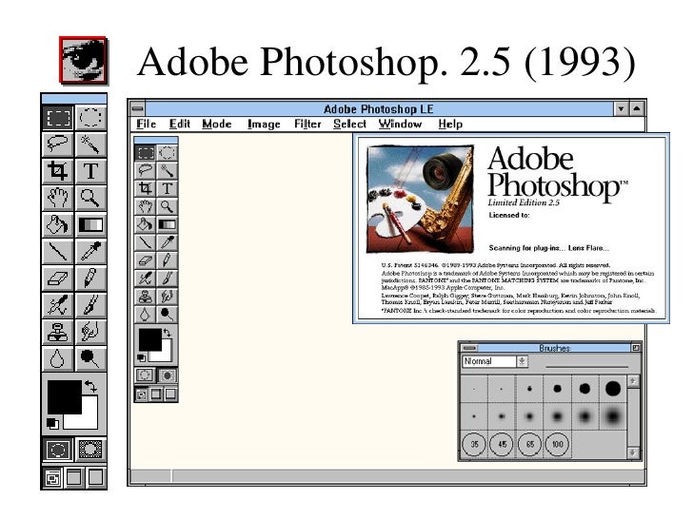Select Rubber Stamp in the window's small toolbox
Screen dimensions: 693x519
tap(145, 297)
